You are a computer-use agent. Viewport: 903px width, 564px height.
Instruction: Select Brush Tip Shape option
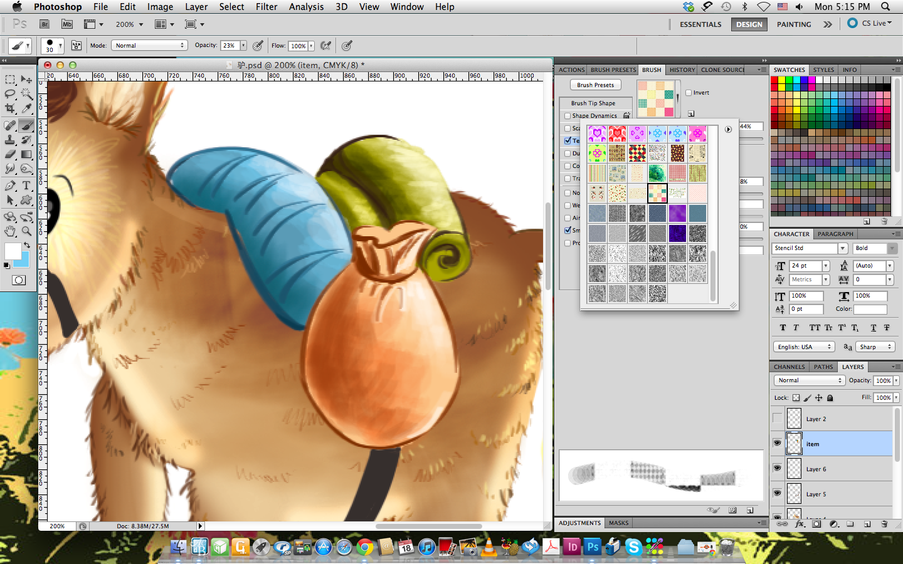tap(593, 103)
